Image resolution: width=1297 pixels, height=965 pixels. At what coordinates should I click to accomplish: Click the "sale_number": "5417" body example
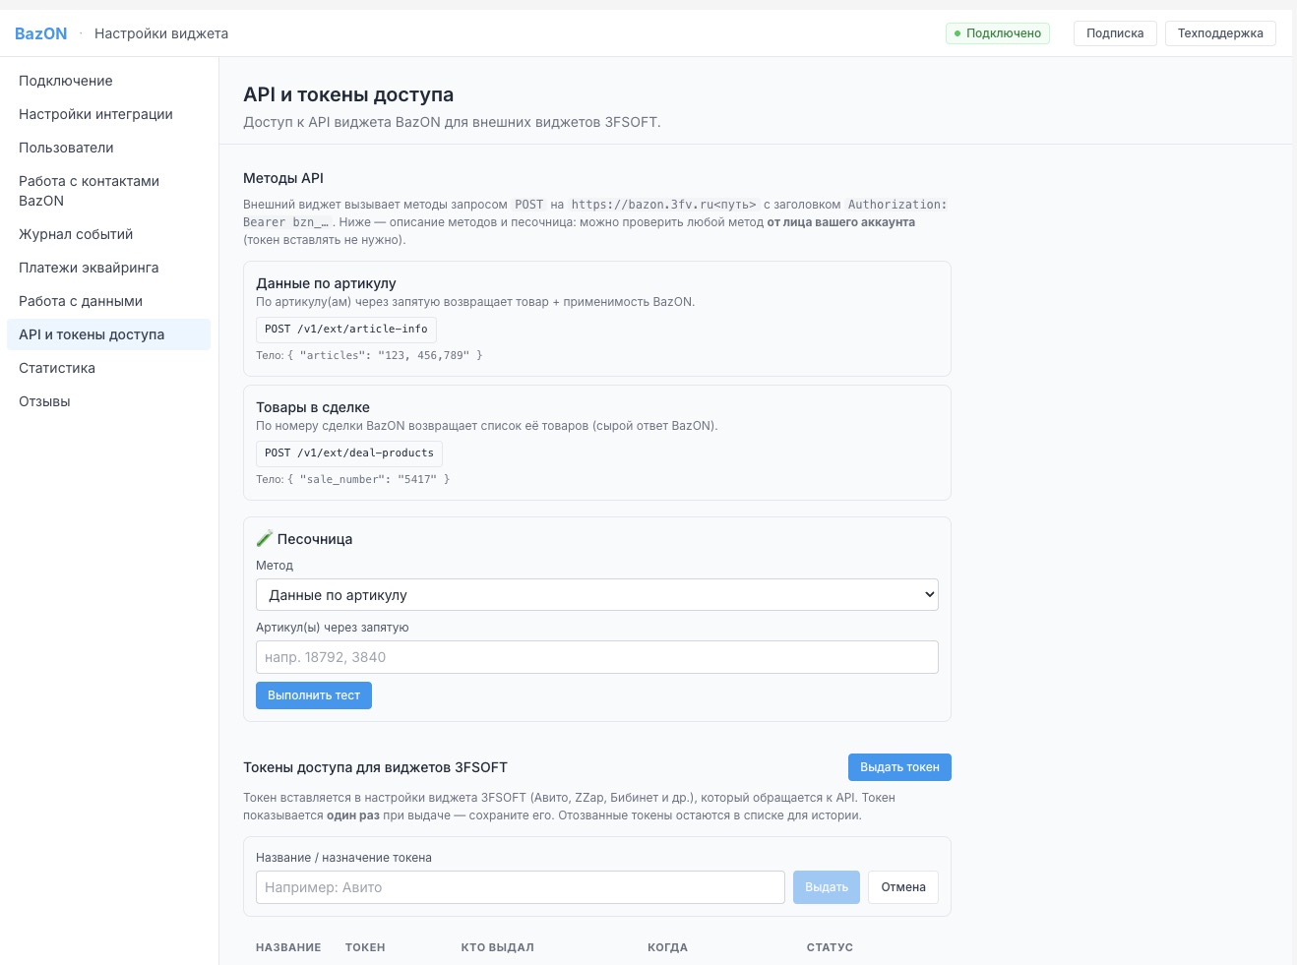tap(369, 479)
